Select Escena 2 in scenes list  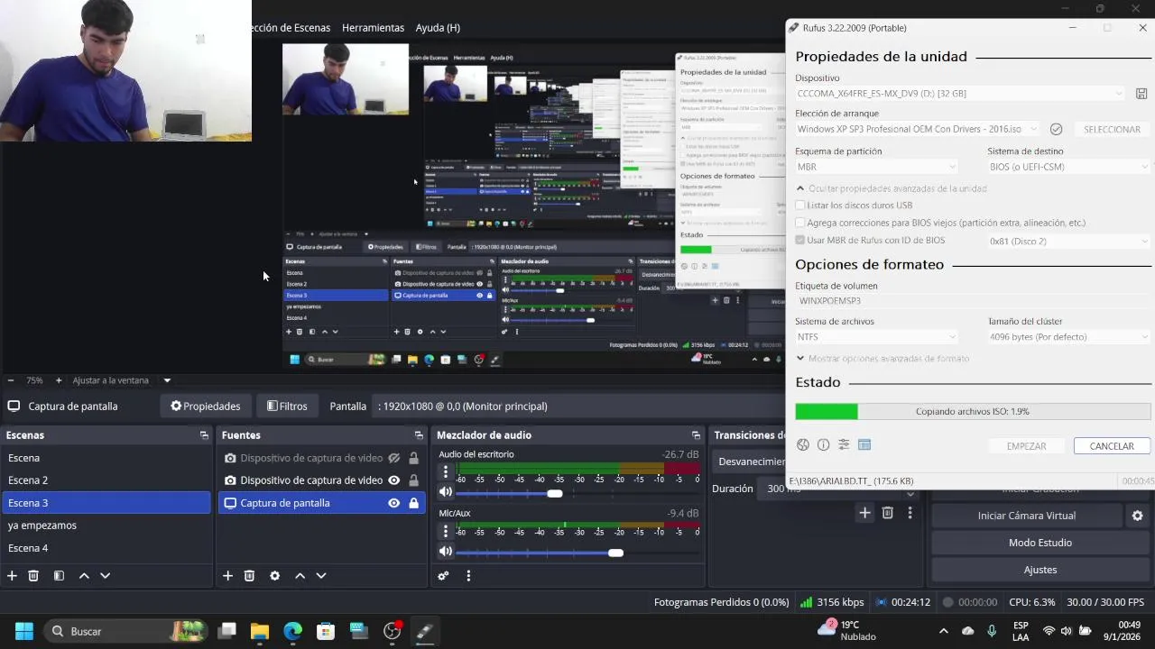[106, 480]
